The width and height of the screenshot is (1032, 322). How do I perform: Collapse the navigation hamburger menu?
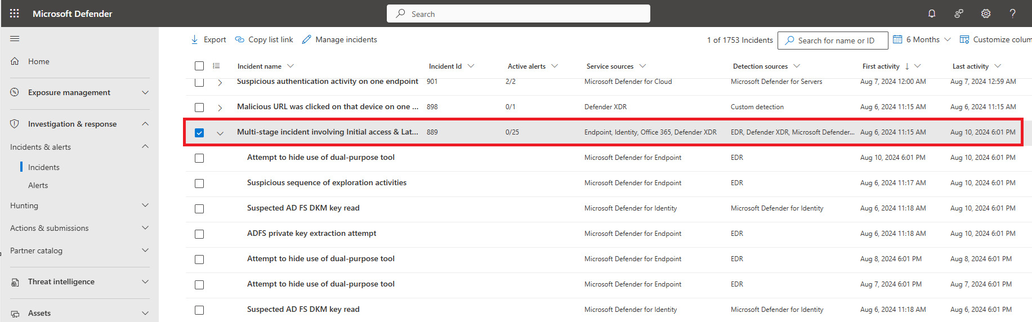[x=15, y=39]
